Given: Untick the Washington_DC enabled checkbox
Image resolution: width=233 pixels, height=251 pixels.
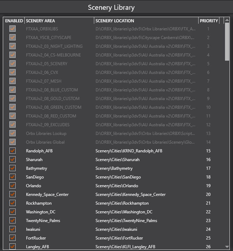Looking at the screenshot, I should click(x=13, y=212).
